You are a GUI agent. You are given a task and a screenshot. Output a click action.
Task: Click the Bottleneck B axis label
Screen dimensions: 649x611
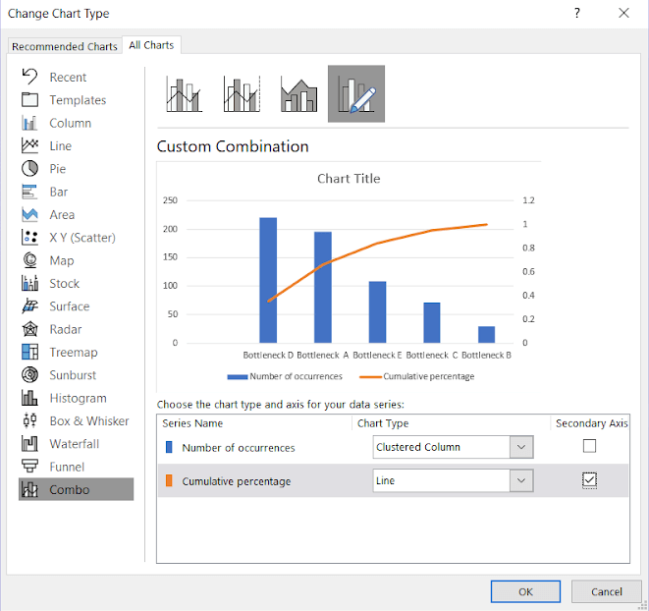pos(486,355)
